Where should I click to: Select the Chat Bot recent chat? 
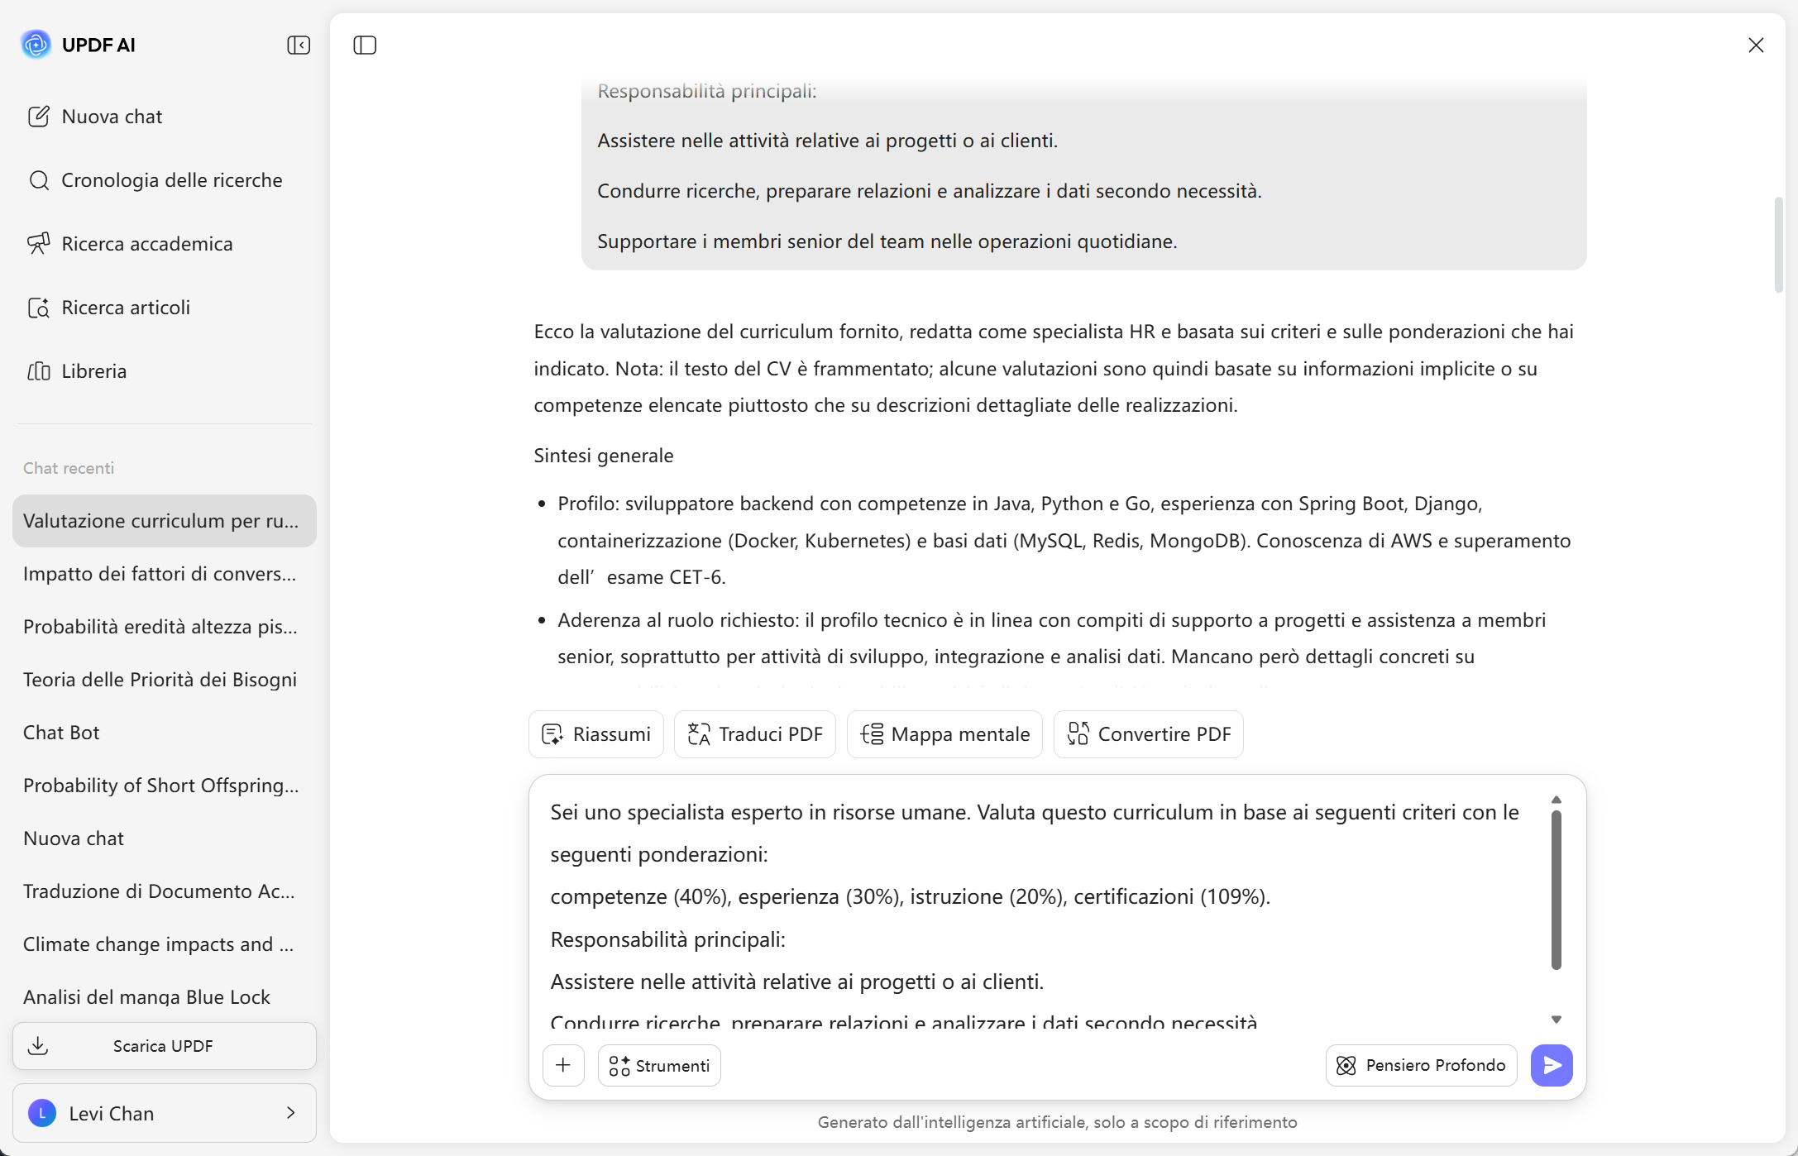61,733
